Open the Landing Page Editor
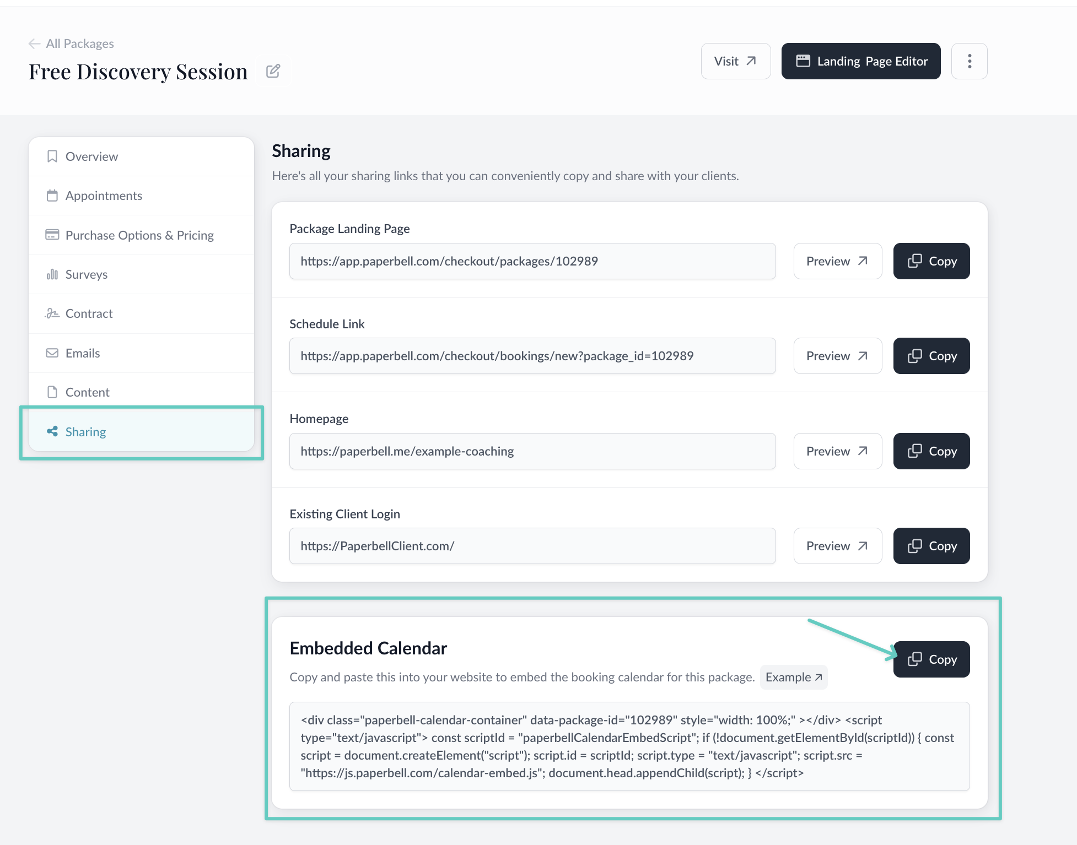Screen dimensions: 1077x845 tap(860, 61)
